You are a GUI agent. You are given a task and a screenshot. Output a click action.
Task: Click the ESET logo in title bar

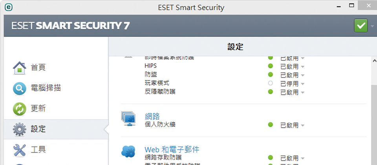tap(8, 7)
